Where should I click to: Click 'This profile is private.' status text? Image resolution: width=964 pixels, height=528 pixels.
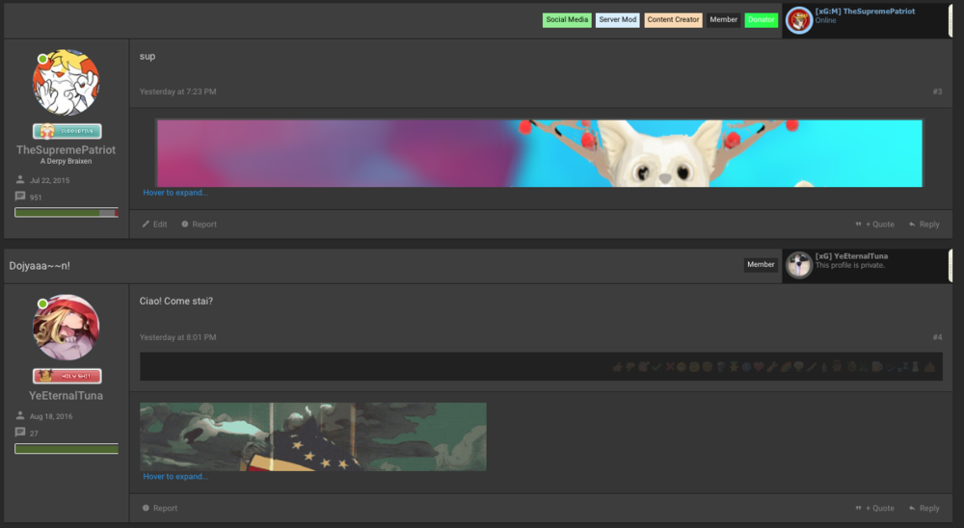tap(850, 266)
